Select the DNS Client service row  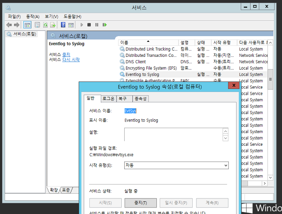coord(193,62)
